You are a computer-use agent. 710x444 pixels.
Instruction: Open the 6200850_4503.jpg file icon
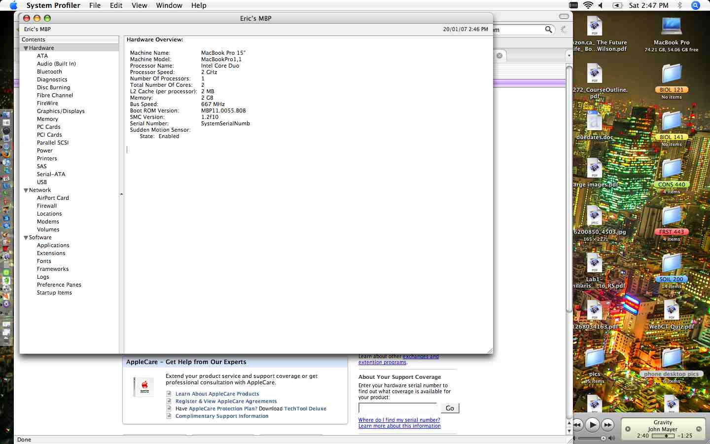point(595,216)
